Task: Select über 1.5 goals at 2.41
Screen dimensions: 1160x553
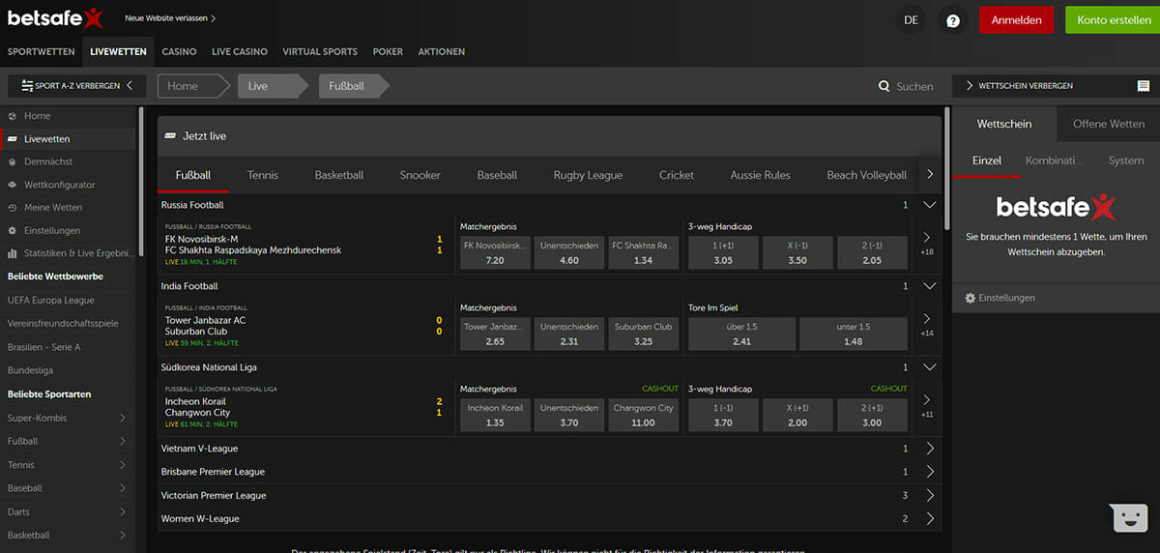Action: [x=742, y=334]
